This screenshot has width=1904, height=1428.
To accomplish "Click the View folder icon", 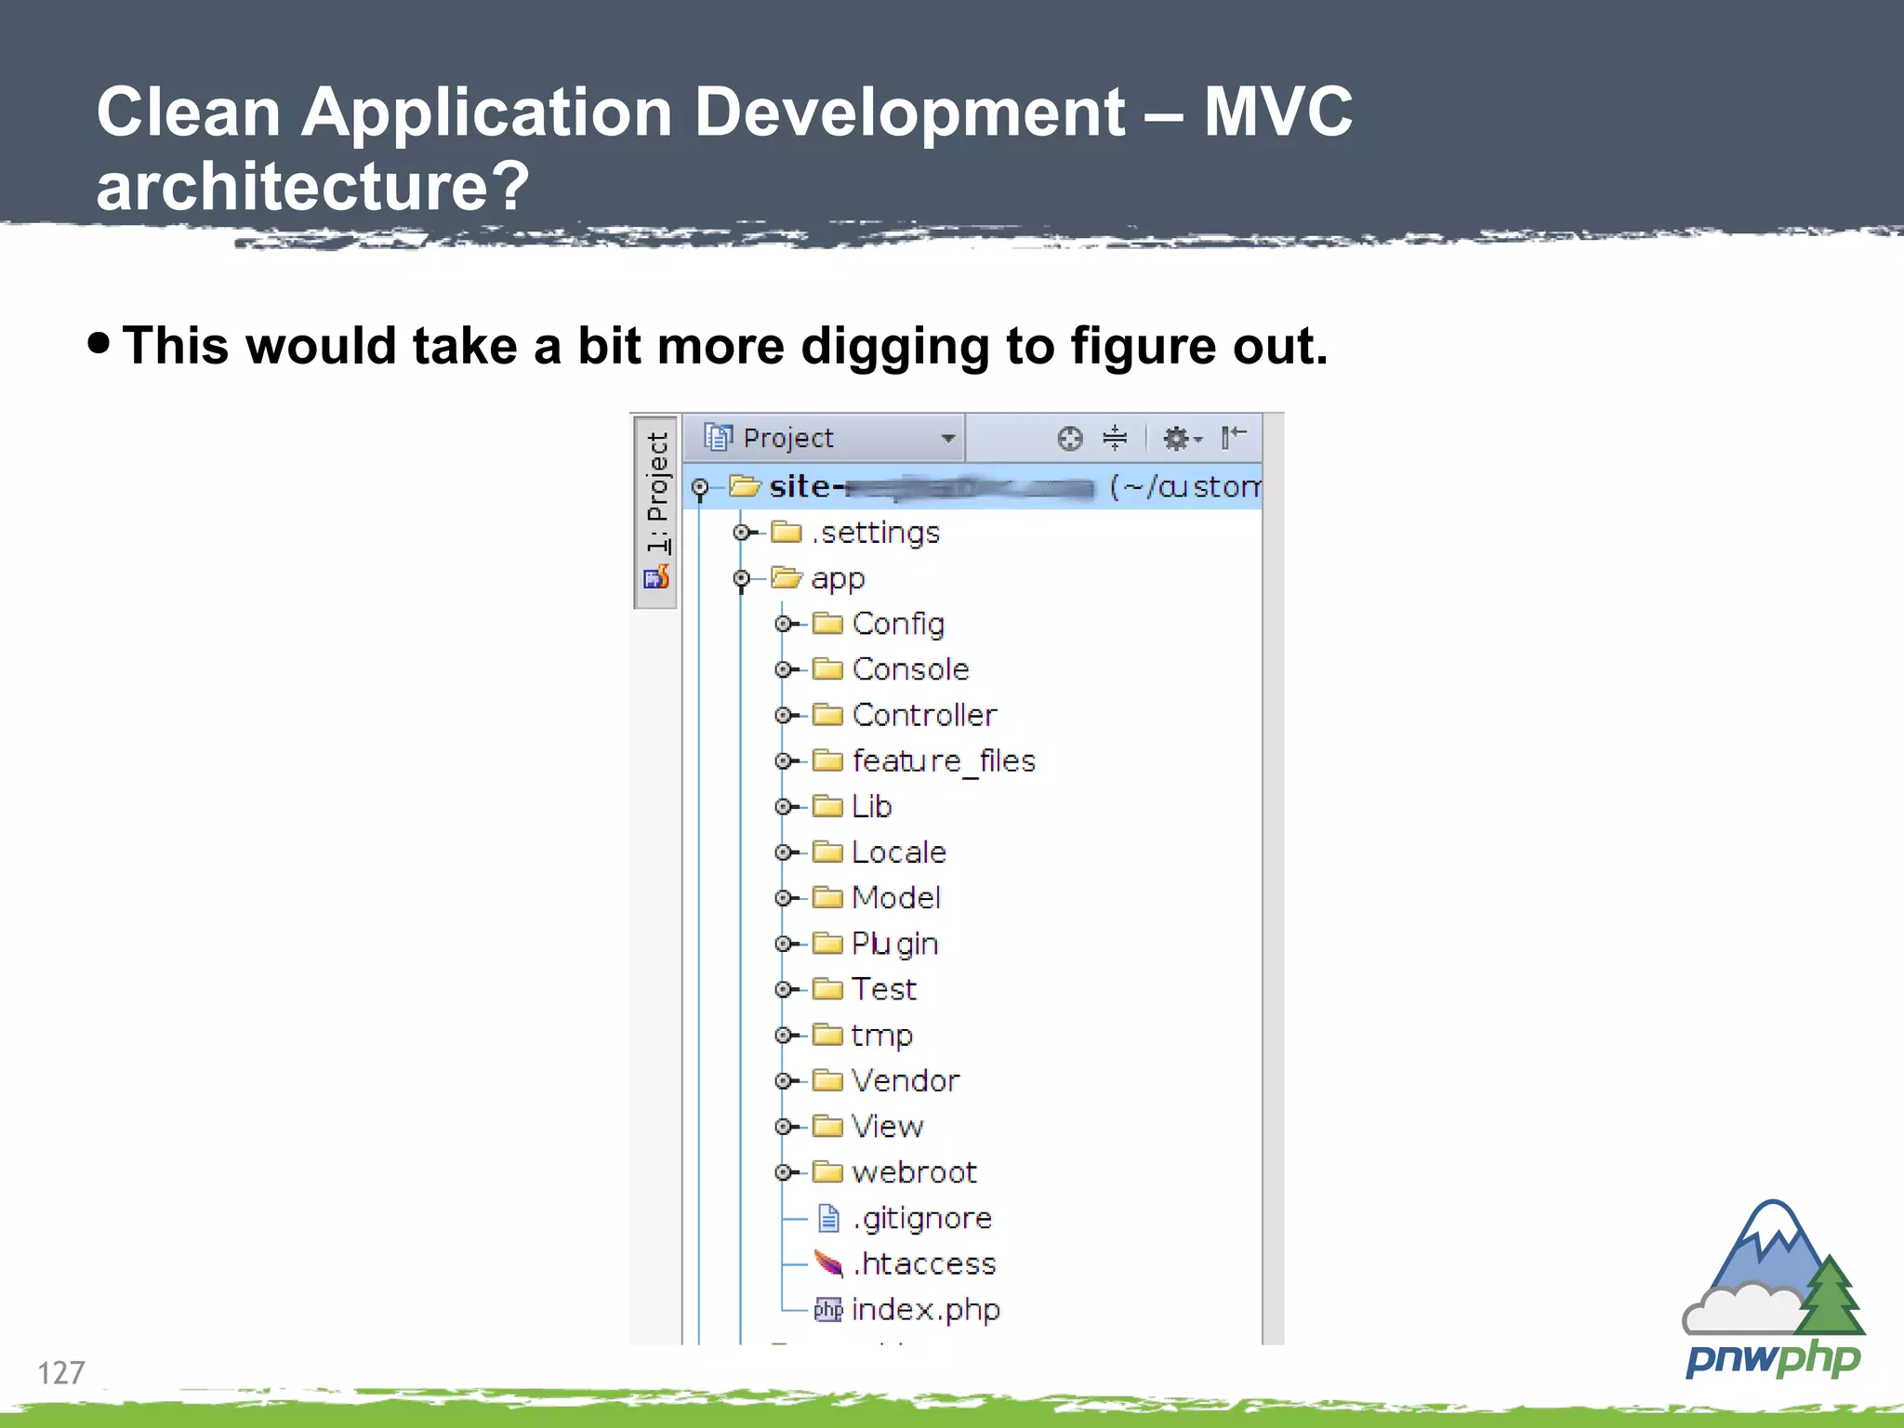I will point(827,1126).
